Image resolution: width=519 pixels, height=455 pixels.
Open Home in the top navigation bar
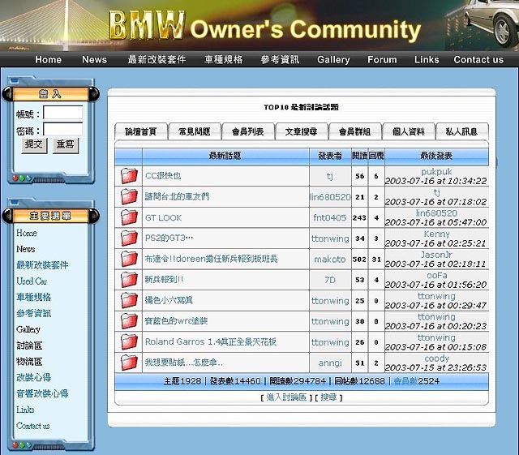[x=49, y=59]
